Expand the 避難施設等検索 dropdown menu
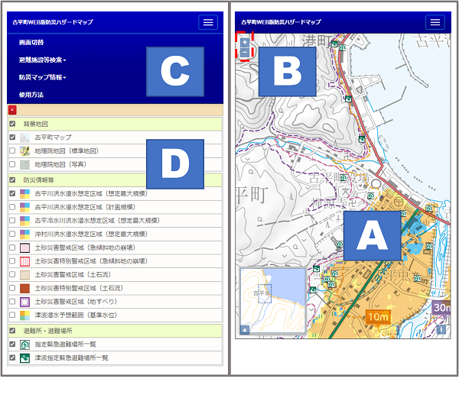Screen dimensions: 459x411 click(x=42, y=60)
